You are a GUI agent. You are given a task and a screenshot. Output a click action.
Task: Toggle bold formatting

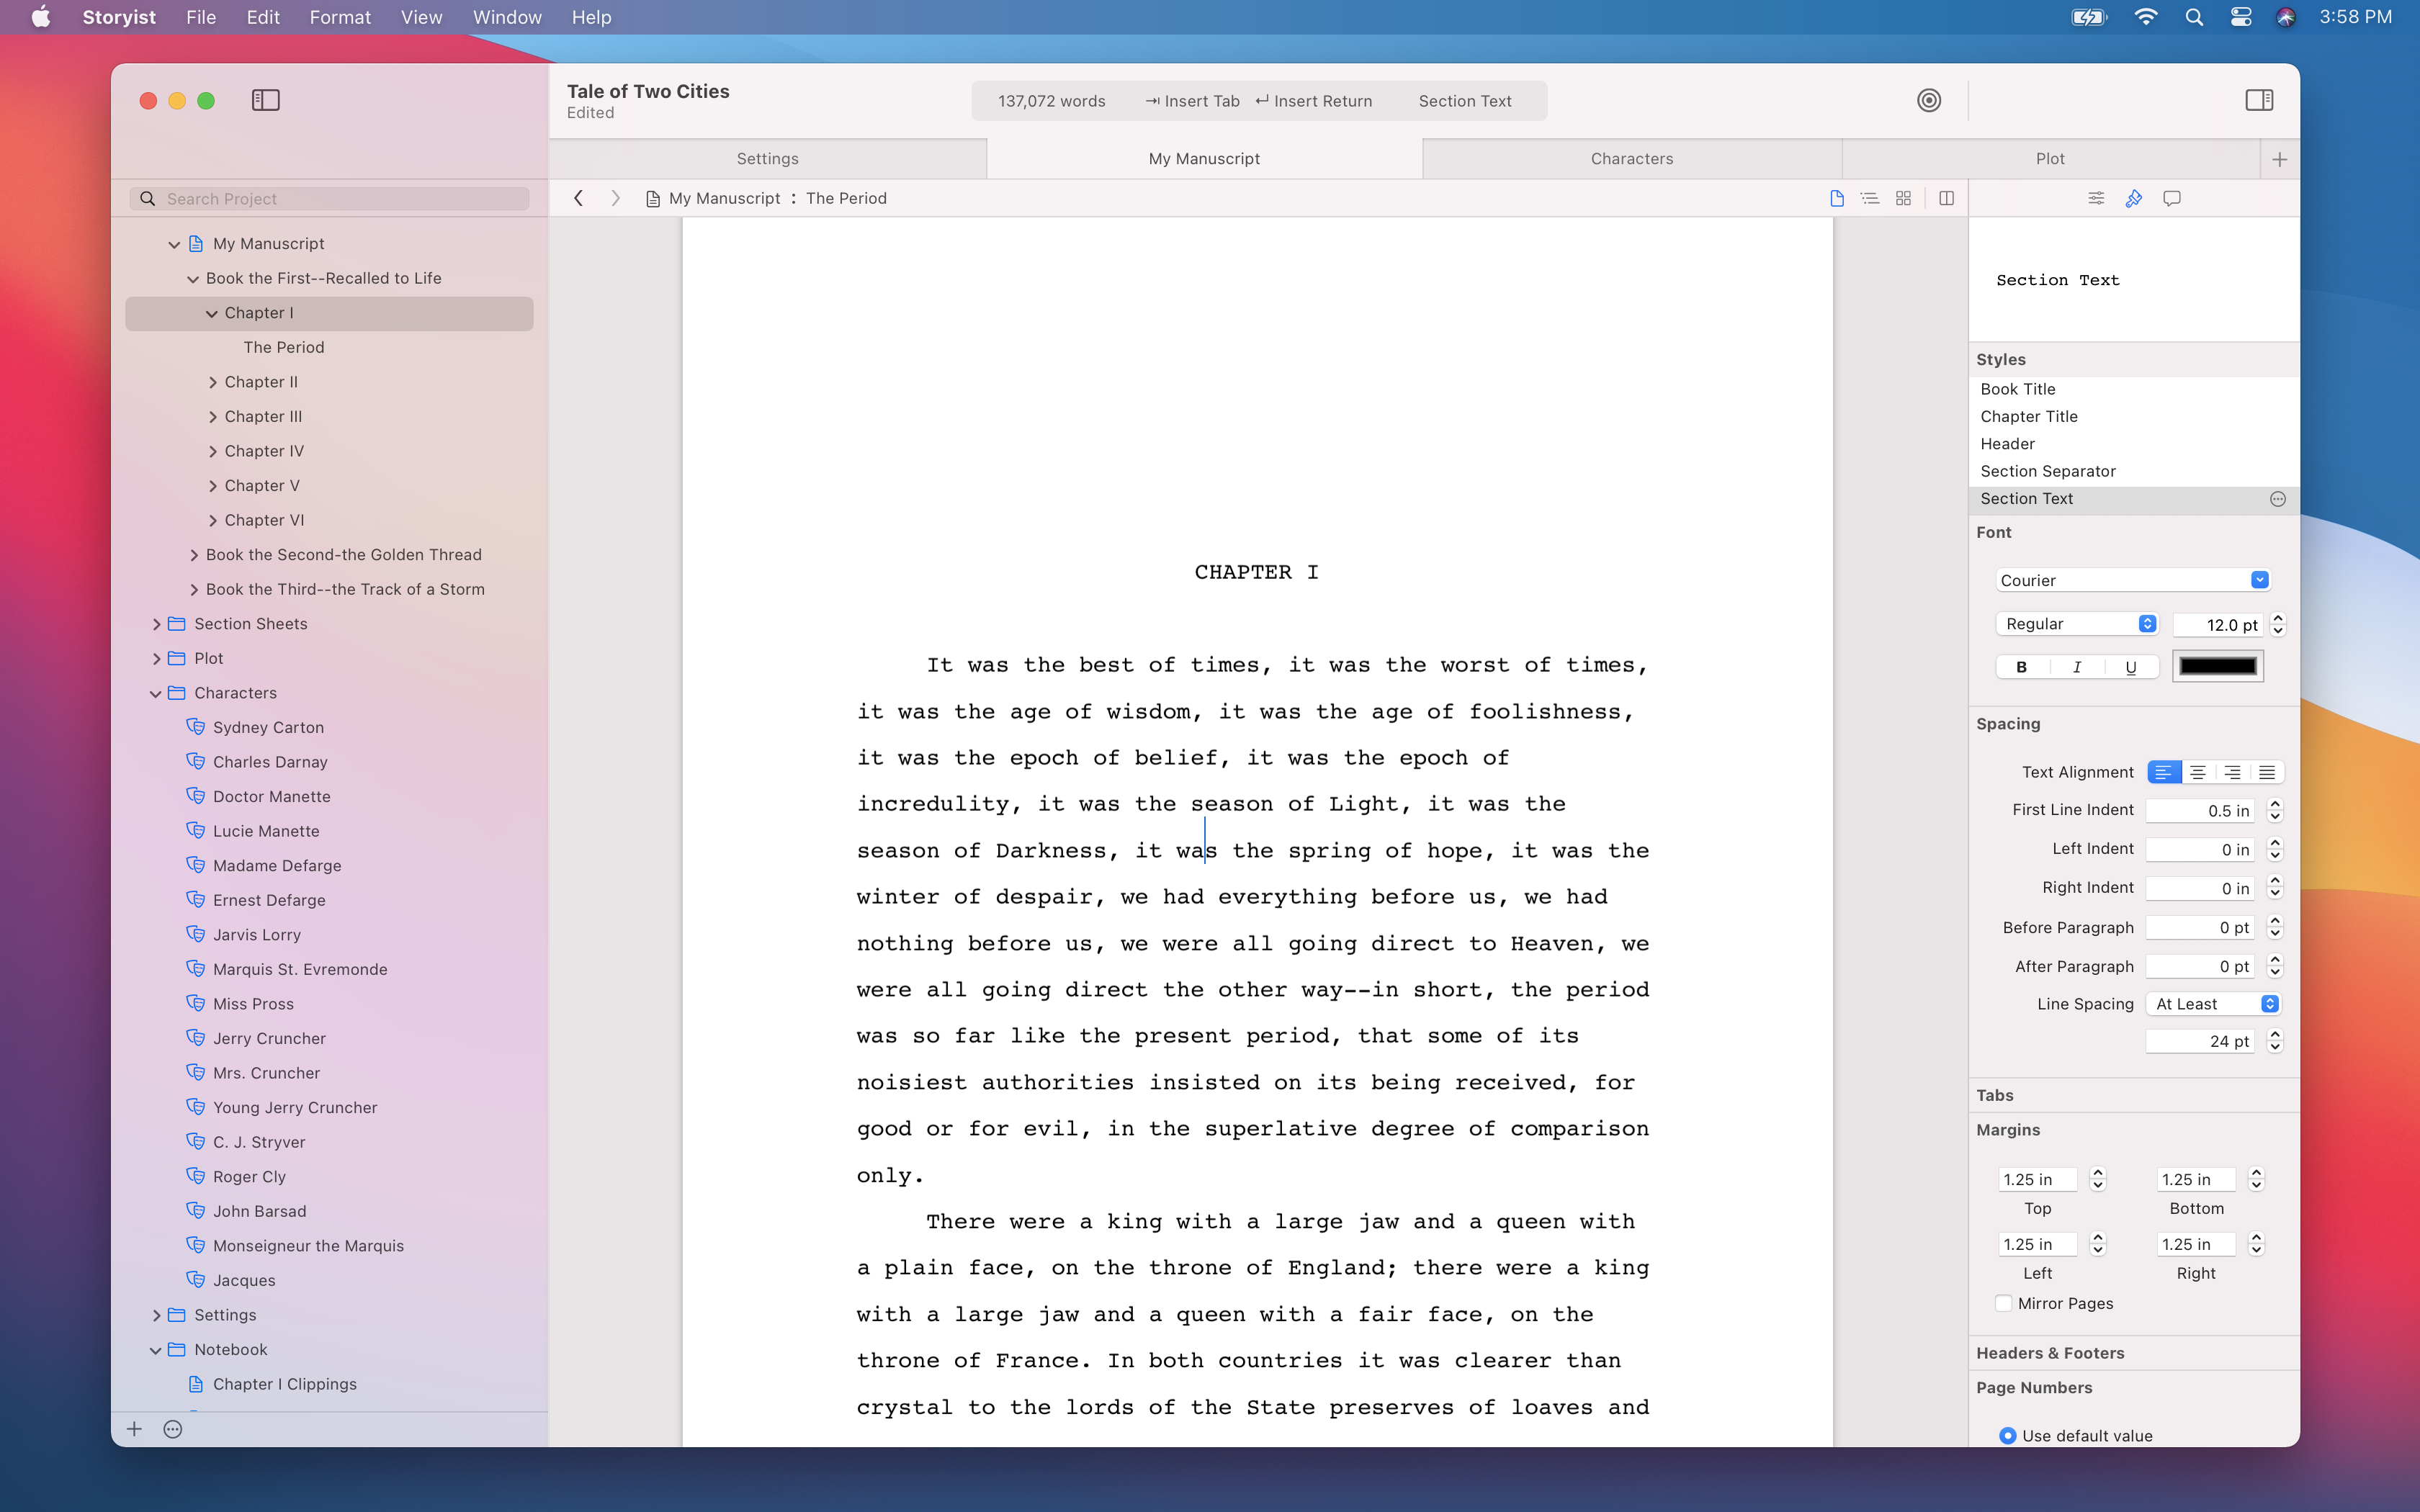coord(2022,667)
